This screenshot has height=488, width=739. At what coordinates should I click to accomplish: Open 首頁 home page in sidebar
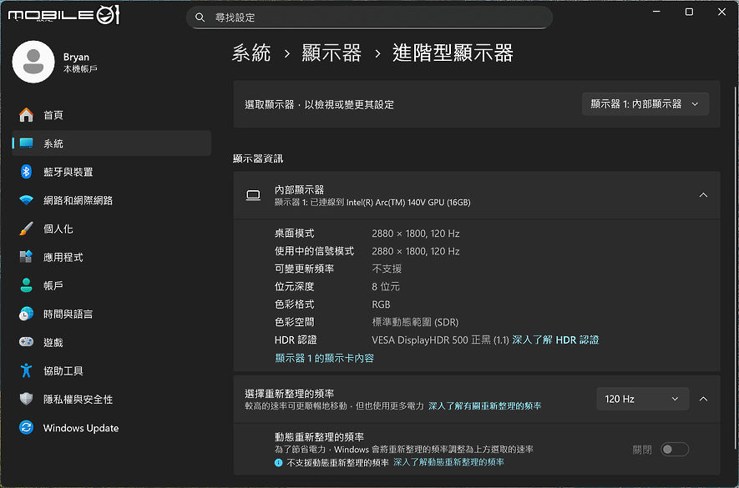[52, 114]
